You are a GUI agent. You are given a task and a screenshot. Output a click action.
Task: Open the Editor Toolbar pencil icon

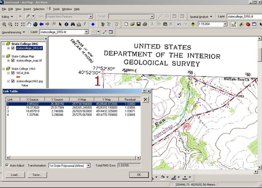point(234,24)
